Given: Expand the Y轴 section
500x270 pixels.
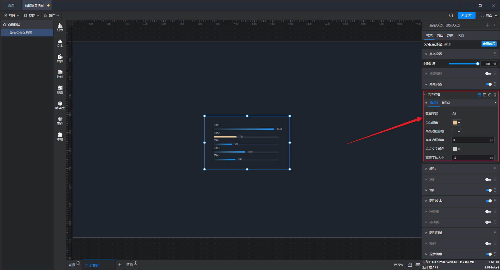Looking at the screenshot, I should 426,190.
